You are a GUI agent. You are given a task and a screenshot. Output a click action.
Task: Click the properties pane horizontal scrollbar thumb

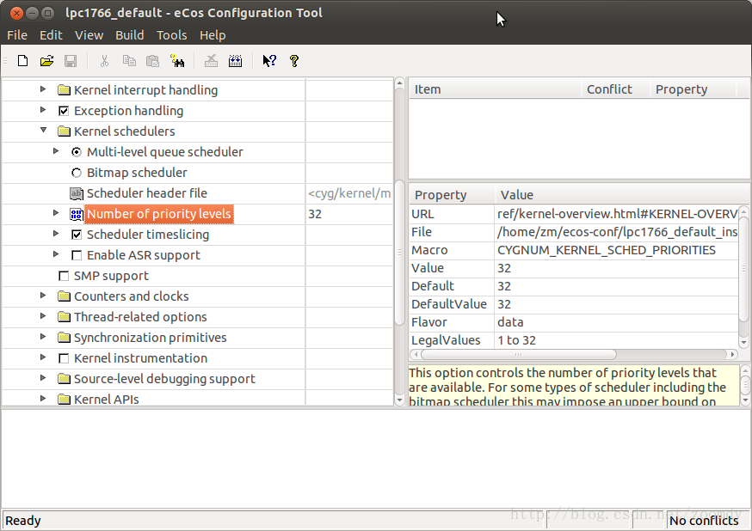[519, 355]
